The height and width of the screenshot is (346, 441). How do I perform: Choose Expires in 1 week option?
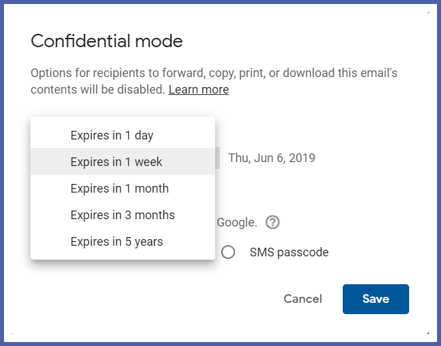(x=116, y=162)
